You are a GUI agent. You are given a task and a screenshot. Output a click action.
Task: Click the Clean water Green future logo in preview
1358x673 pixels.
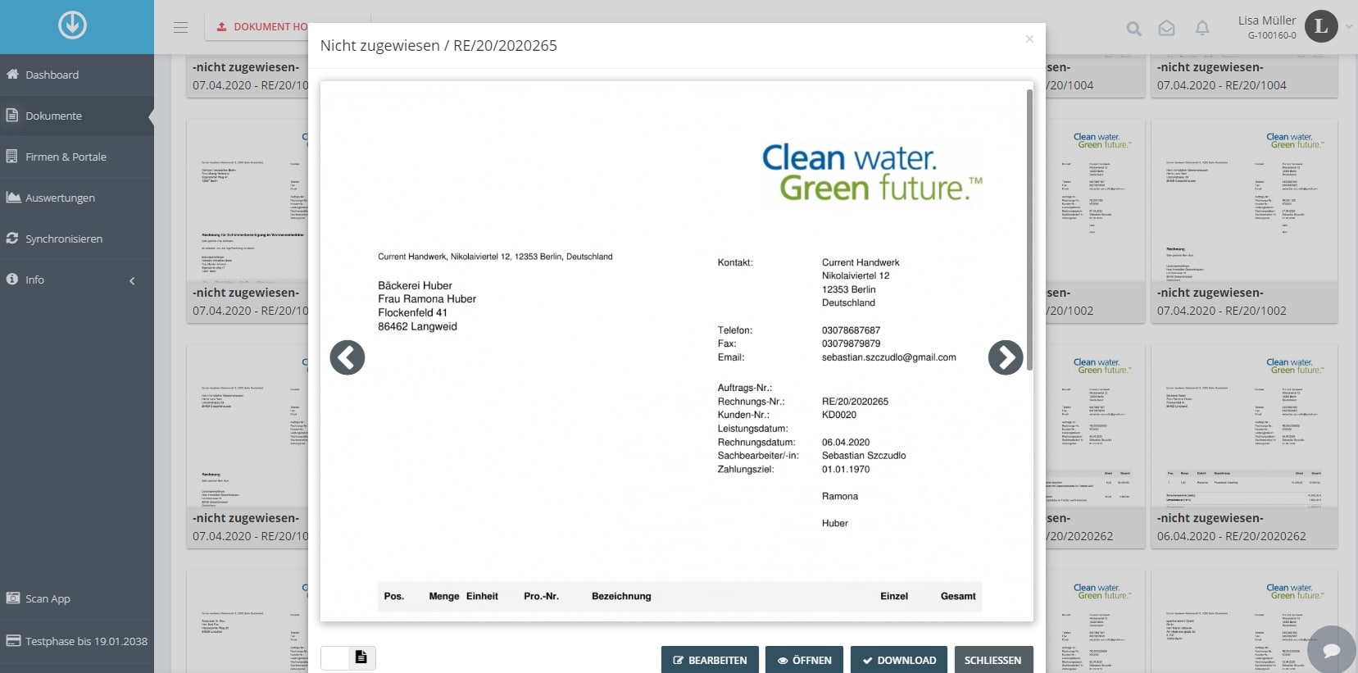tap(872, 173)
